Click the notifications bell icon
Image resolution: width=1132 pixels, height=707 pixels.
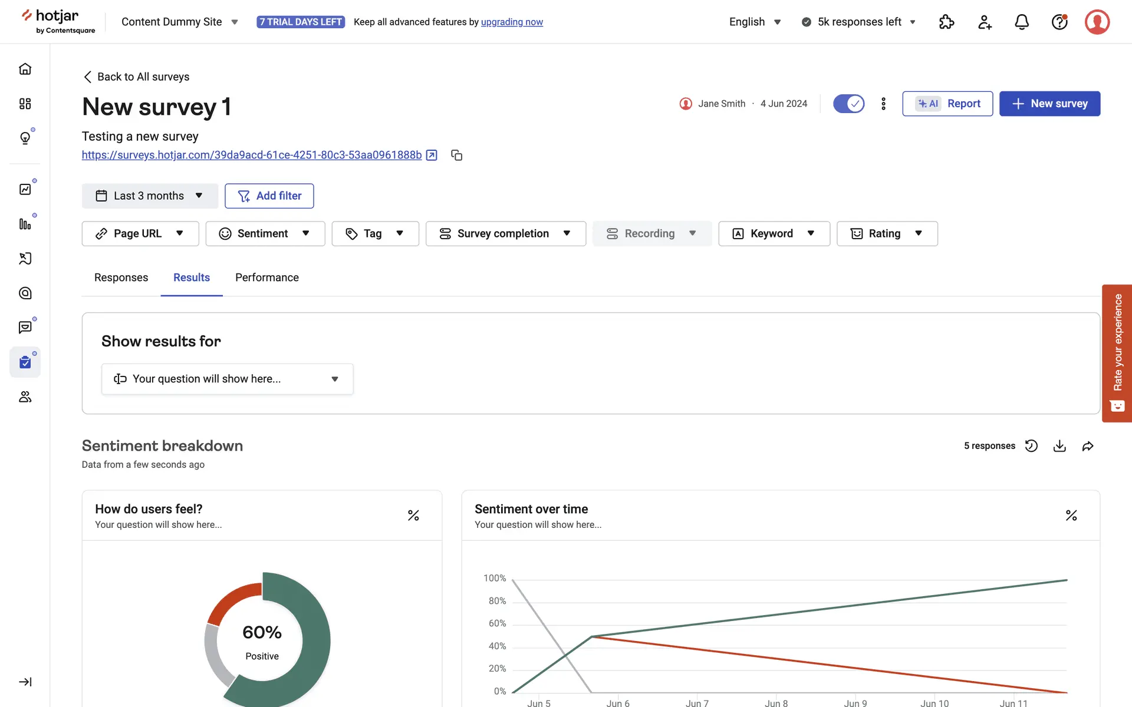tap(1022, 22)
